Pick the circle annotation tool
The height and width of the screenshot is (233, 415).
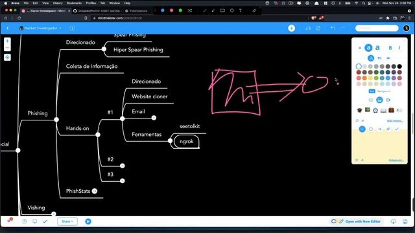(x=232, y=10)
